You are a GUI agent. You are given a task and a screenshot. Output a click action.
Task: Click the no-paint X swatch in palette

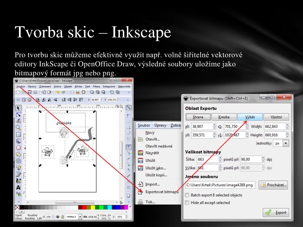point(17,207)
